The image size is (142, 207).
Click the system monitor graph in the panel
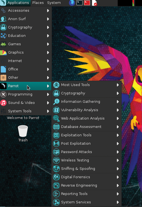(x=130, y=3)
